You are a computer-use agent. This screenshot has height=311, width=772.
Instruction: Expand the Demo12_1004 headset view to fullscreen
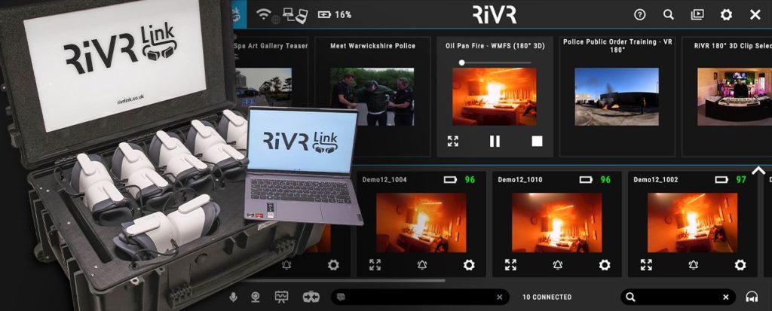375,265
